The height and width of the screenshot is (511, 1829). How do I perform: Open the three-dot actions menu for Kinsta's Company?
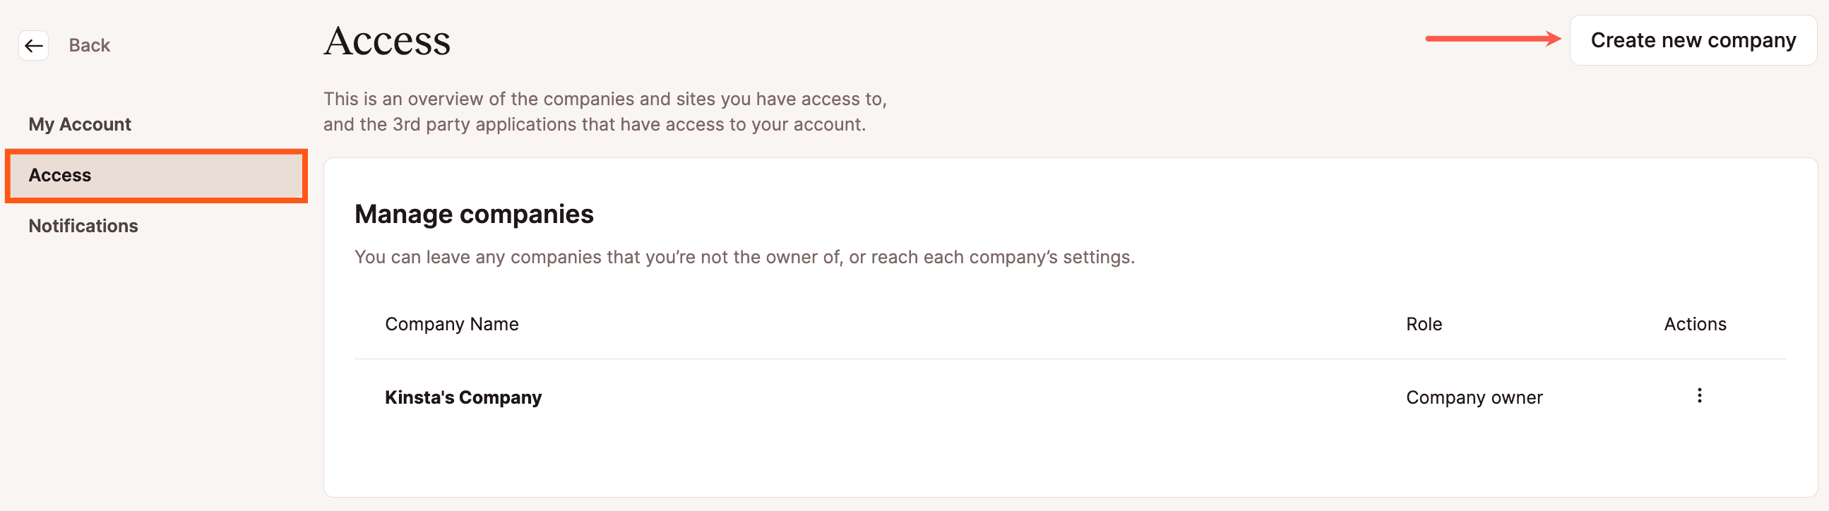pos(1699,396)
